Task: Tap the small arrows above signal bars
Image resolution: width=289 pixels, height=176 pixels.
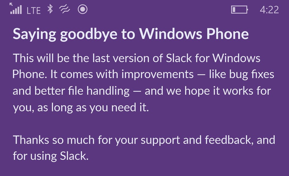Action: pos(11,4)
